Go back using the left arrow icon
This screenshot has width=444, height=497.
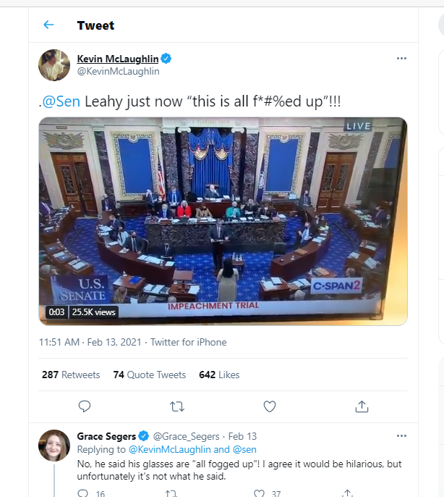48,25
